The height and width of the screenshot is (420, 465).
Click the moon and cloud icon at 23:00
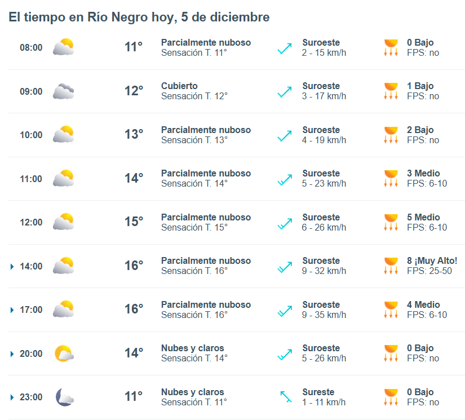pyautogui.click(x=64, y=397)
